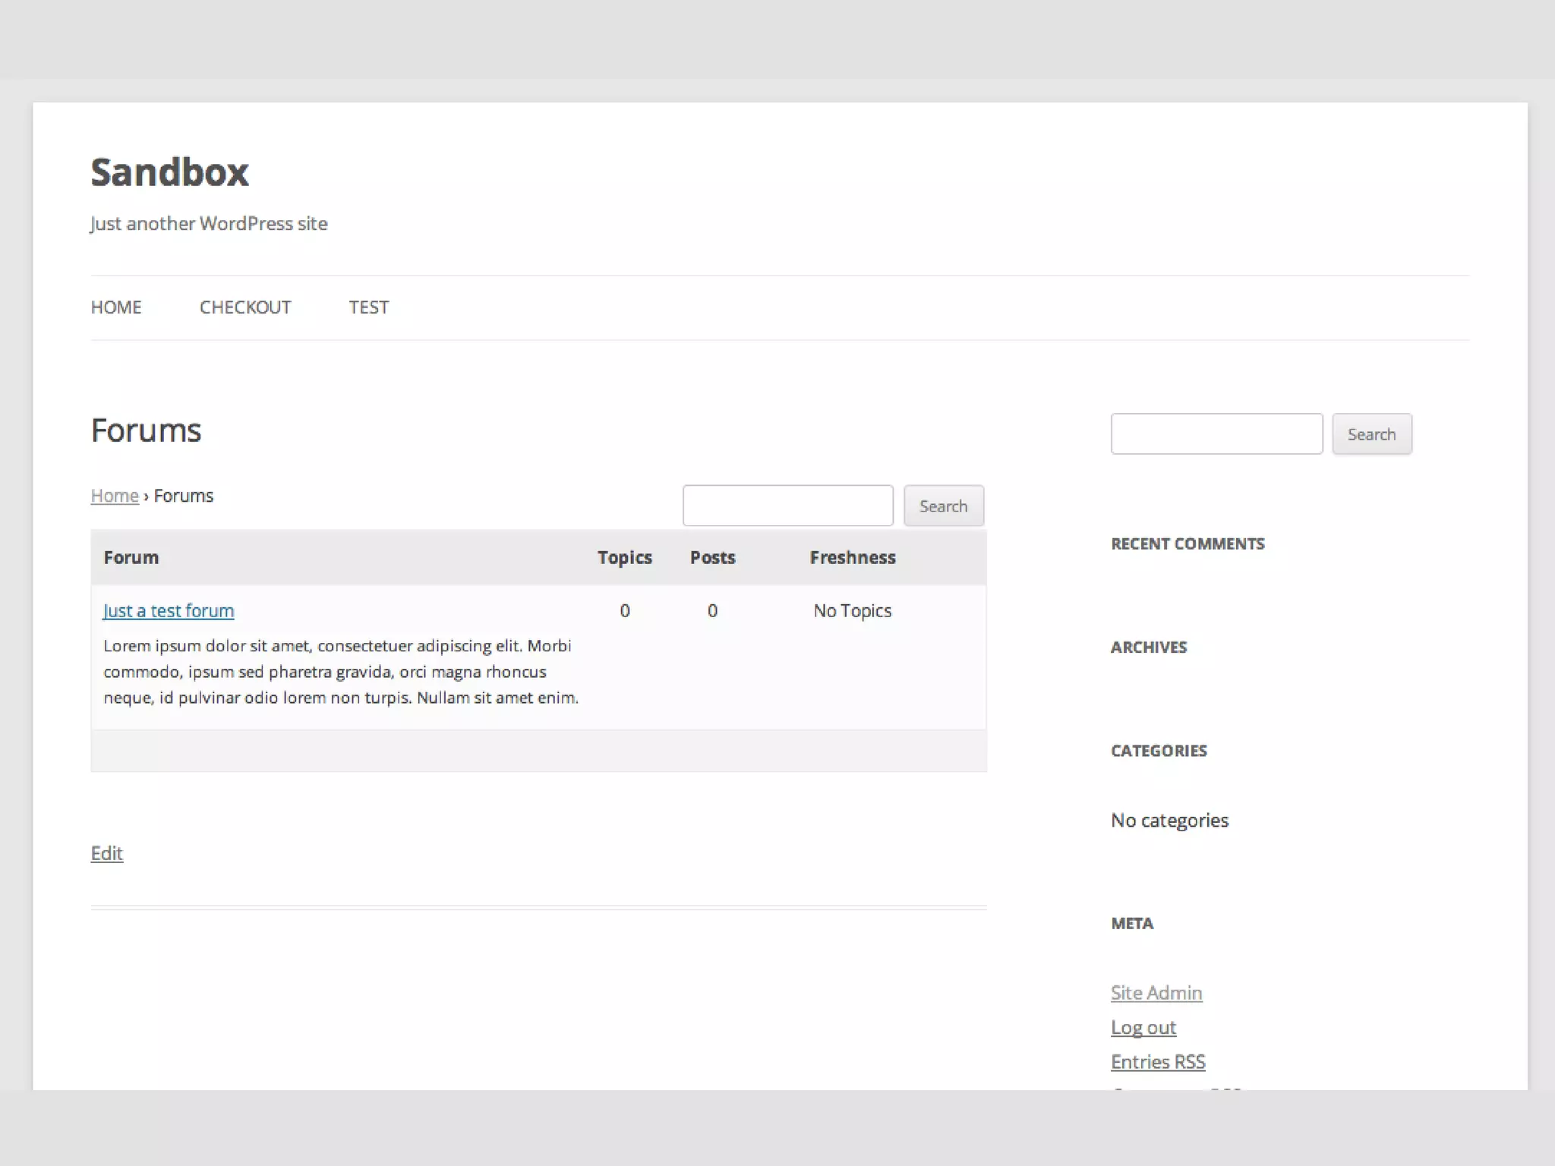Click the Forum column header

click(131, 558)
